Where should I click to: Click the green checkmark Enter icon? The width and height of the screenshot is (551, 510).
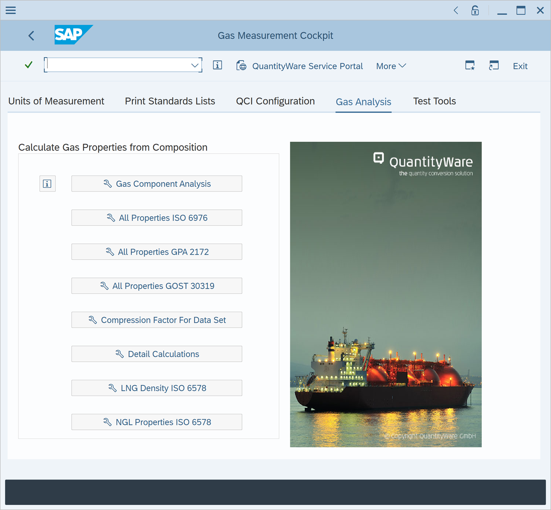click(28, 65)
